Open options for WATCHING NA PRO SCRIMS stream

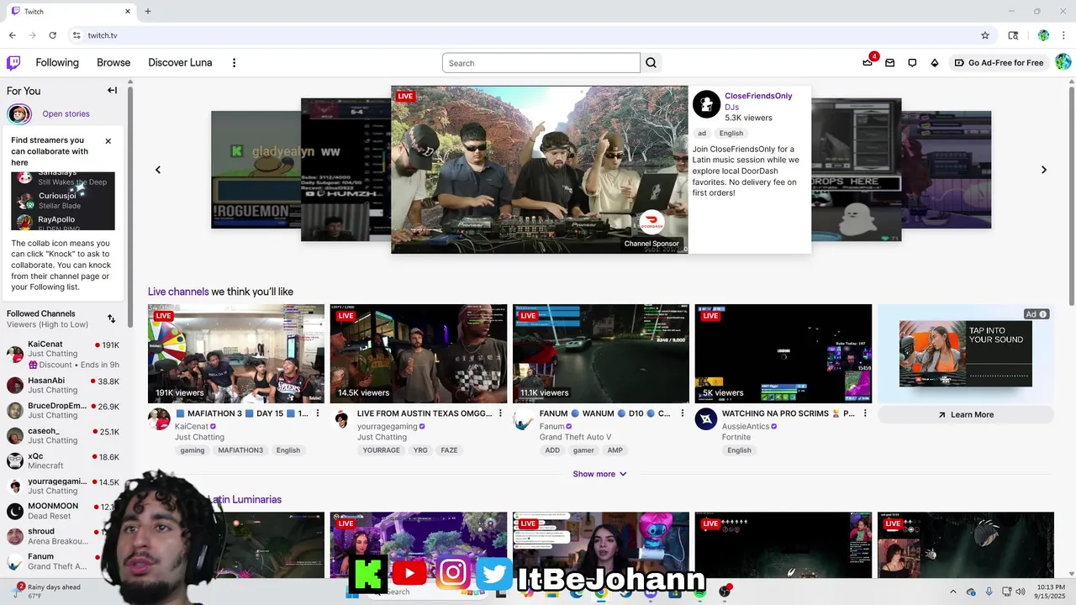coord(865,413)
